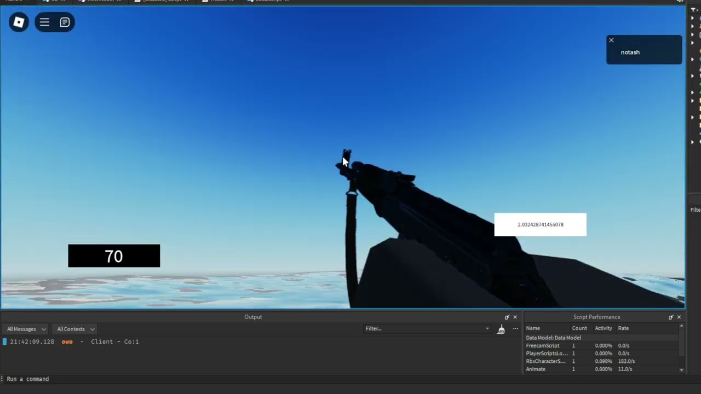Image resolution: width=701 pixels, height=394 pixels.
Task: Click the 11.0/s rate value
Action: [x=625, y=369]
